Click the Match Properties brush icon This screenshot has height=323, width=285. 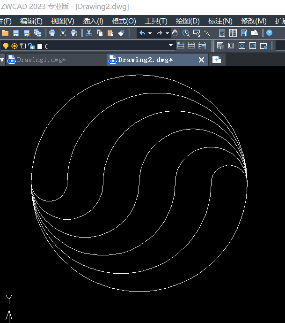[121, 33]
